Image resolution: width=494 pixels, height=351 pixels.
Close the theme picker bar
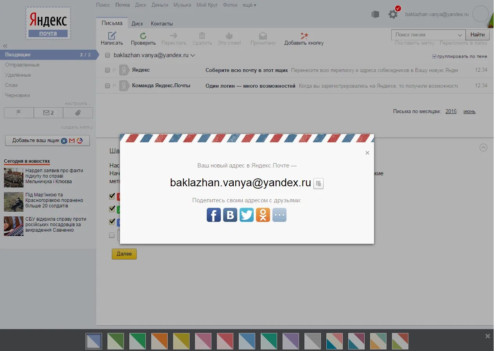pos(487,336)
